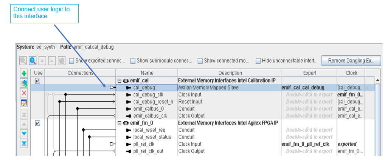Viewport: 385px width, 160px height.
Task: Click the Export column header
Action: pyautogui.click(x=309, y=73)
